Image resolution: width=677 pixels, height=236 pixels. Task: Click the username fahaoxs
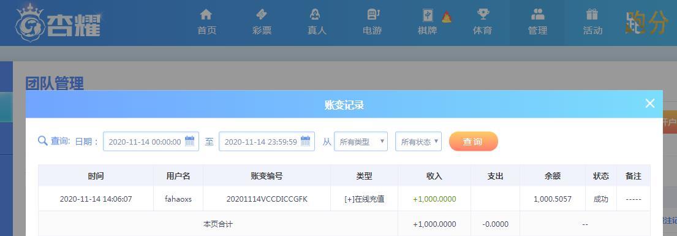tap(178, 199)
